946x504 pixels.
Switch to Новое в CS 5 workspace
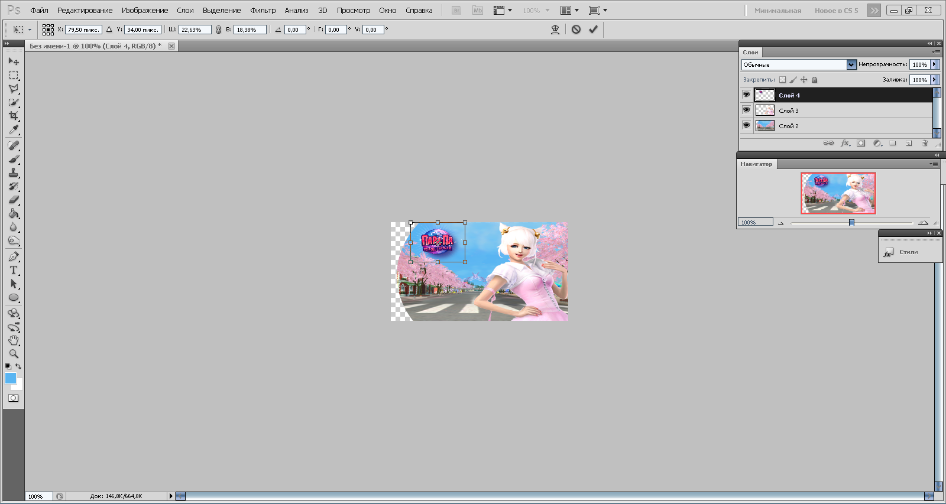(836, 11)
